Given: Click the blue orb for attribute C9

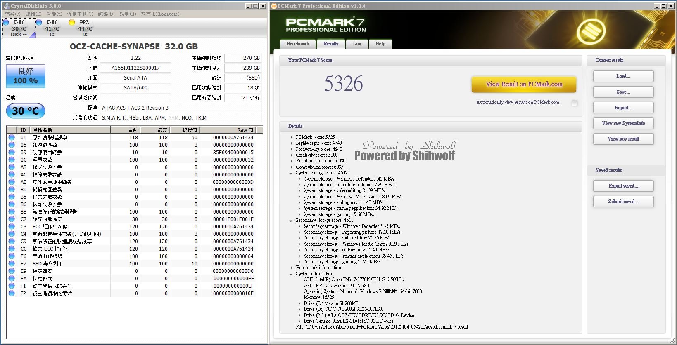Looking at the screenshot, I should (12, 242).
